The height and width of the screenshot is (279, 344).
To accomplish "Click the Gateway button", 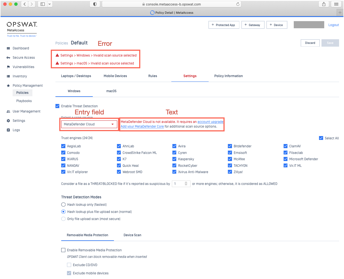I will (x=253, y=25).
